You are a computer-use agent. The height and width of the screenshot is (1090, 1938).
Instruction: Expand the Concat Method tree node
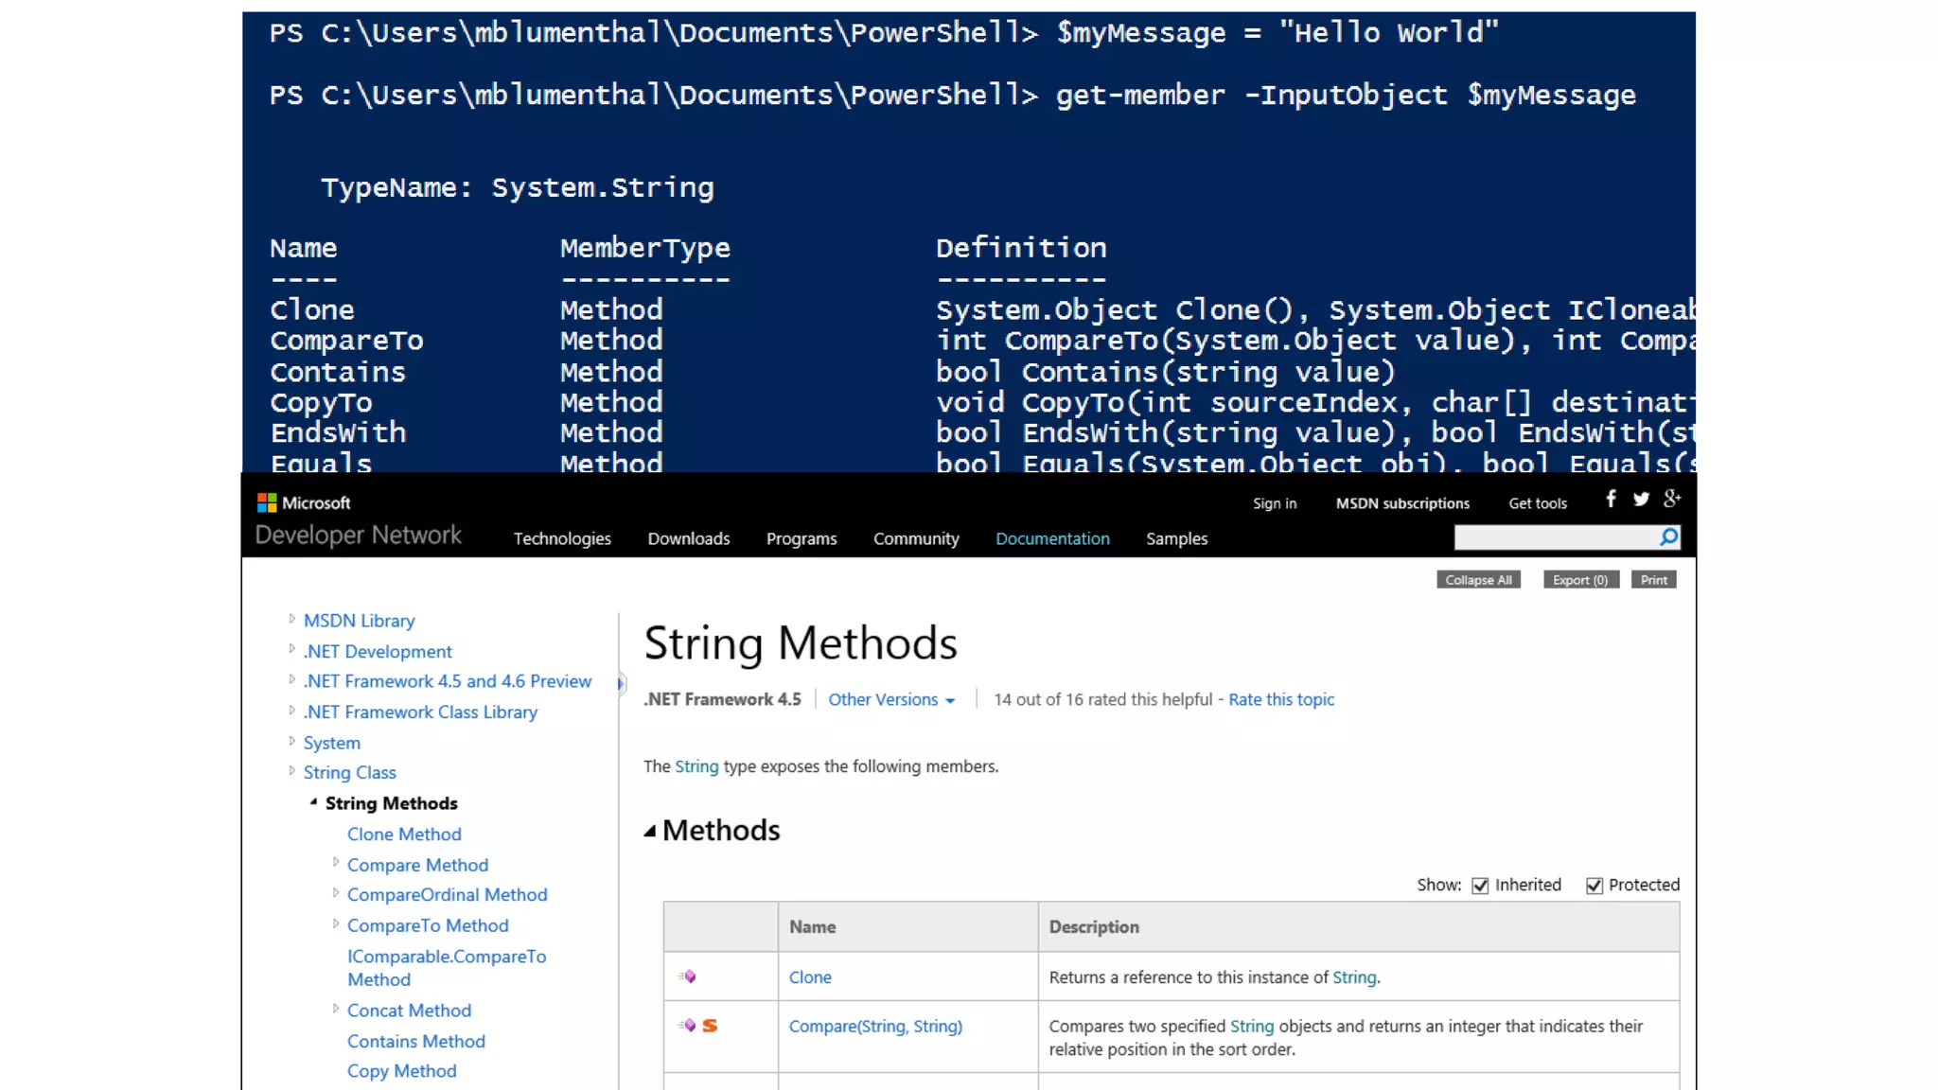(x=336, y=1010)
